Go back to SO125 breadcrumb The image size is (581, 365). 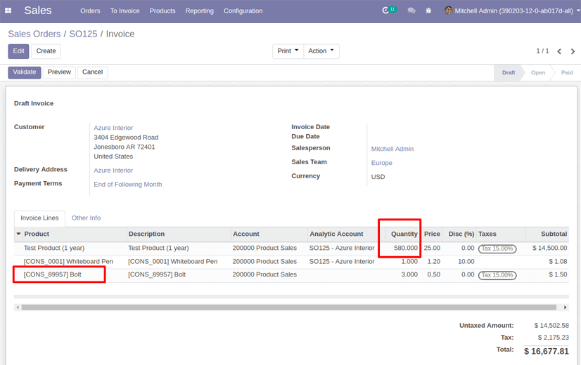pos(84,34)
